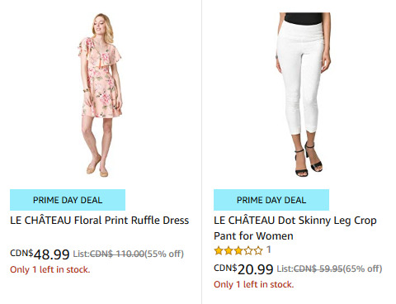This screenshot has height=304, width=396.
Task: Open LE CHÂTEAU Floral Print Ruffle Dress title
Action: tap(100, 221)
